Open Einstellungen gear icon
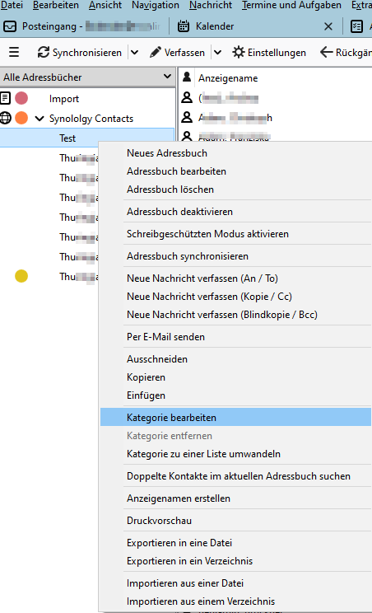 238,52
